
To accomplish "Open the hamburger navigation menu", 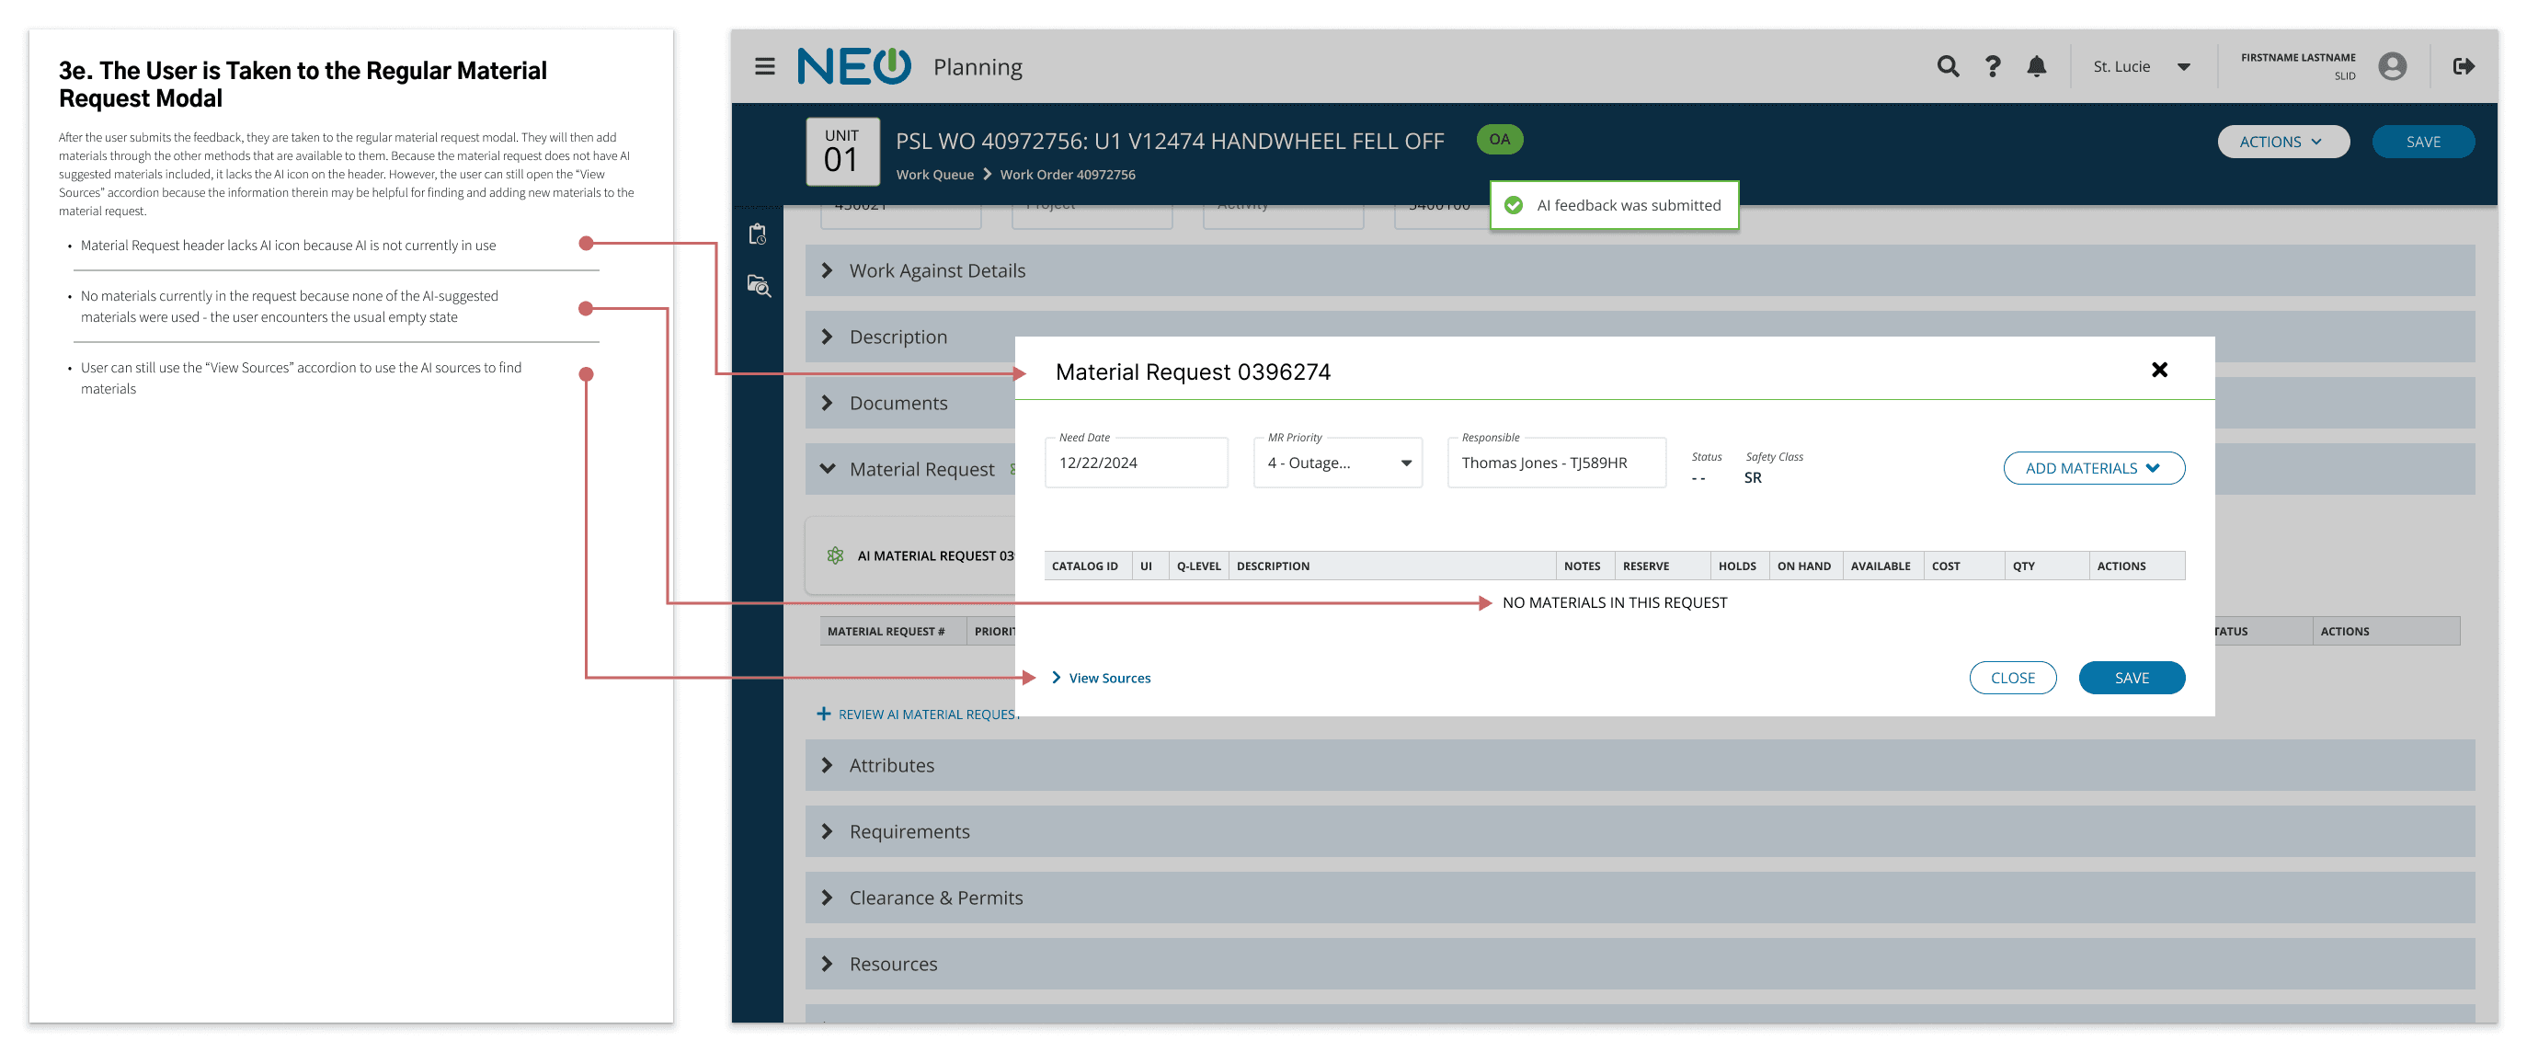I will [x=764, y=67].
